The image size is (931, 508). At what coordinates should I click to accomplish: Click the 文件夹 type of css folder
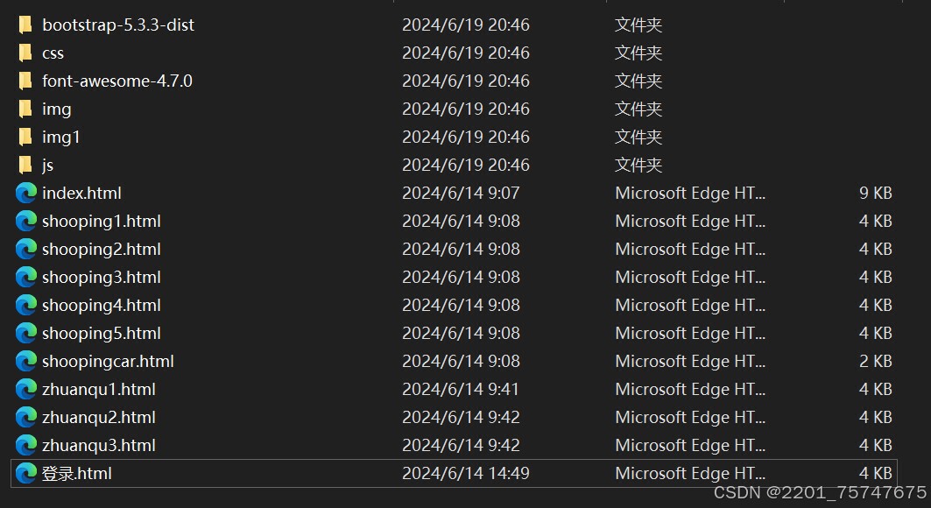point(638,53)
